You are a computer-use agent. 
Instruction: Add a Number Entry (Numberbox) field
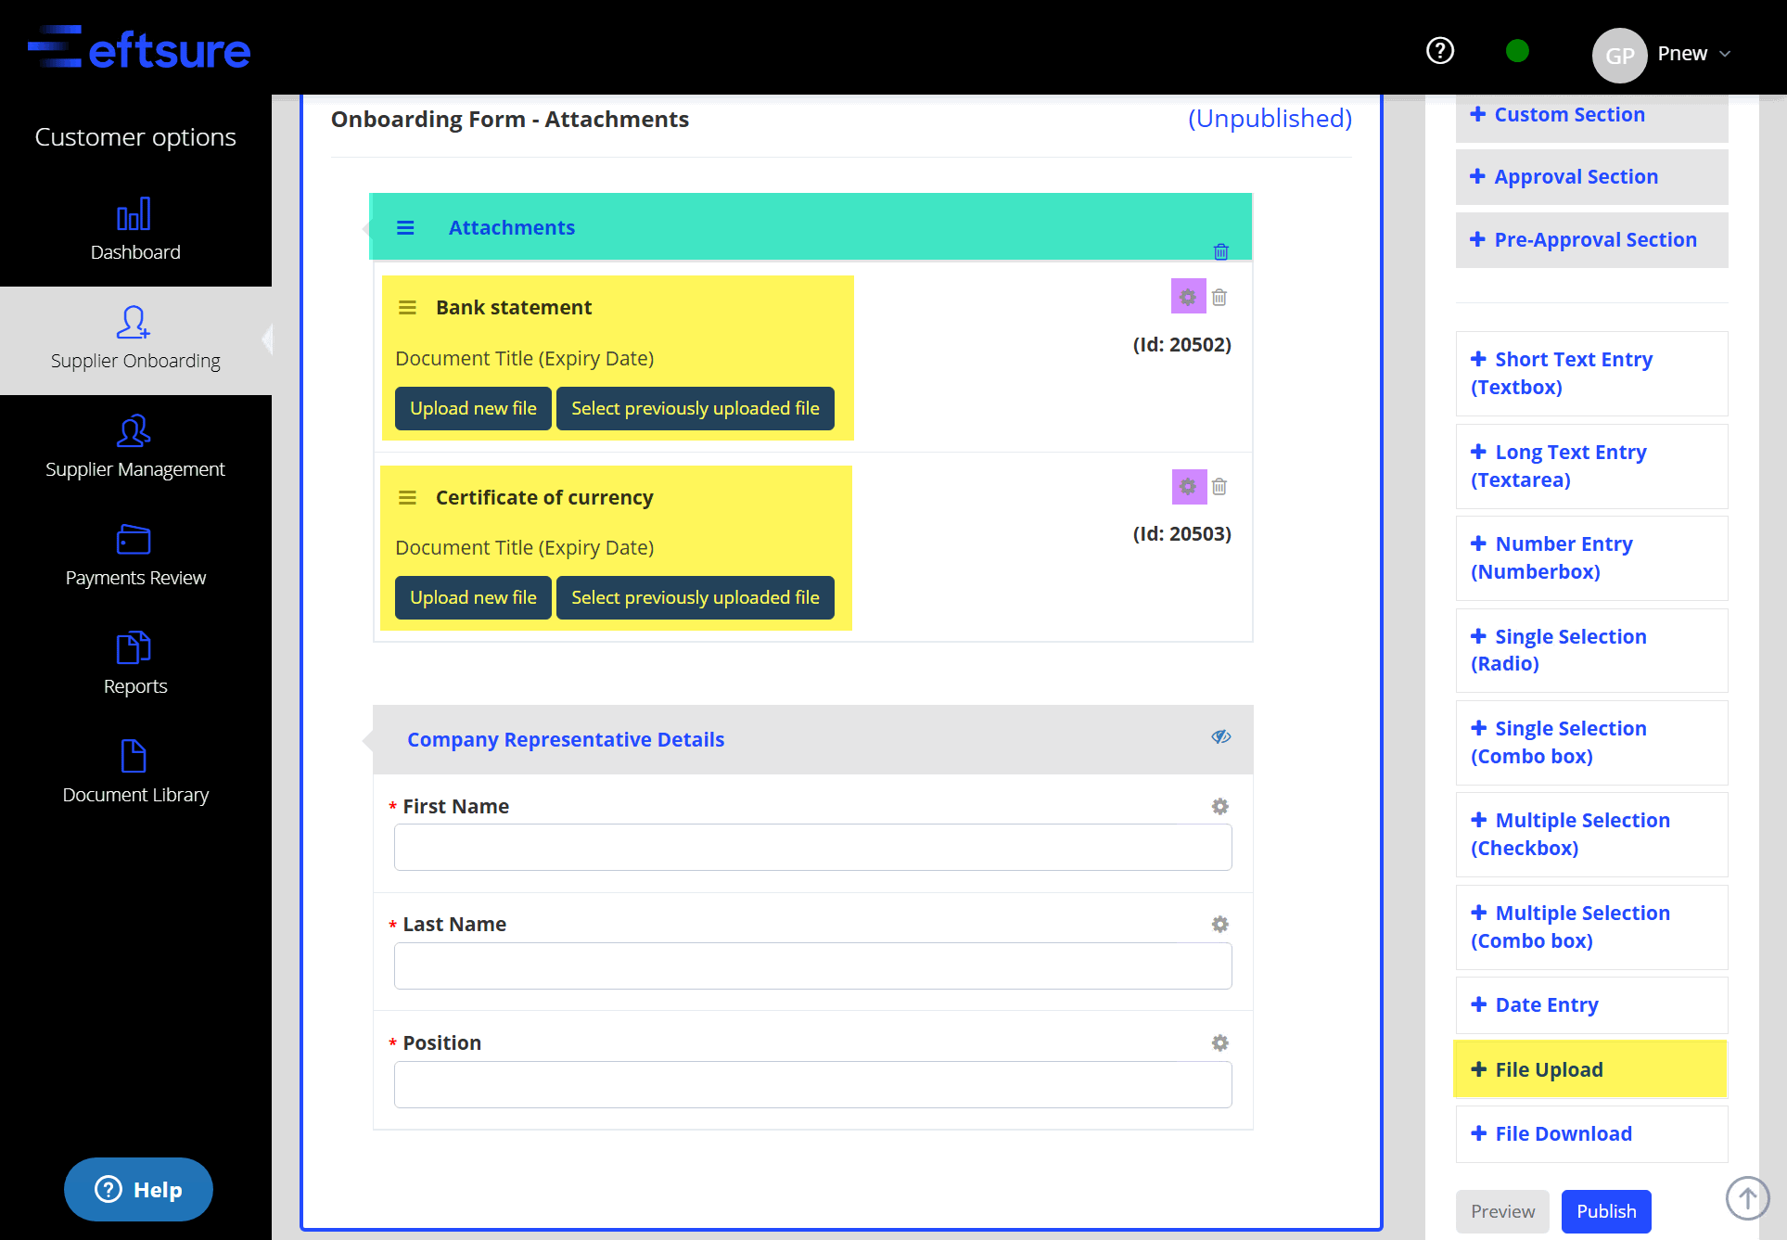1592,558
